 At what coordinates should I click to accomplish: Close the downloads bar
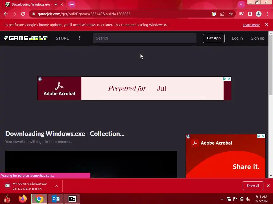[x=268, y=186]
